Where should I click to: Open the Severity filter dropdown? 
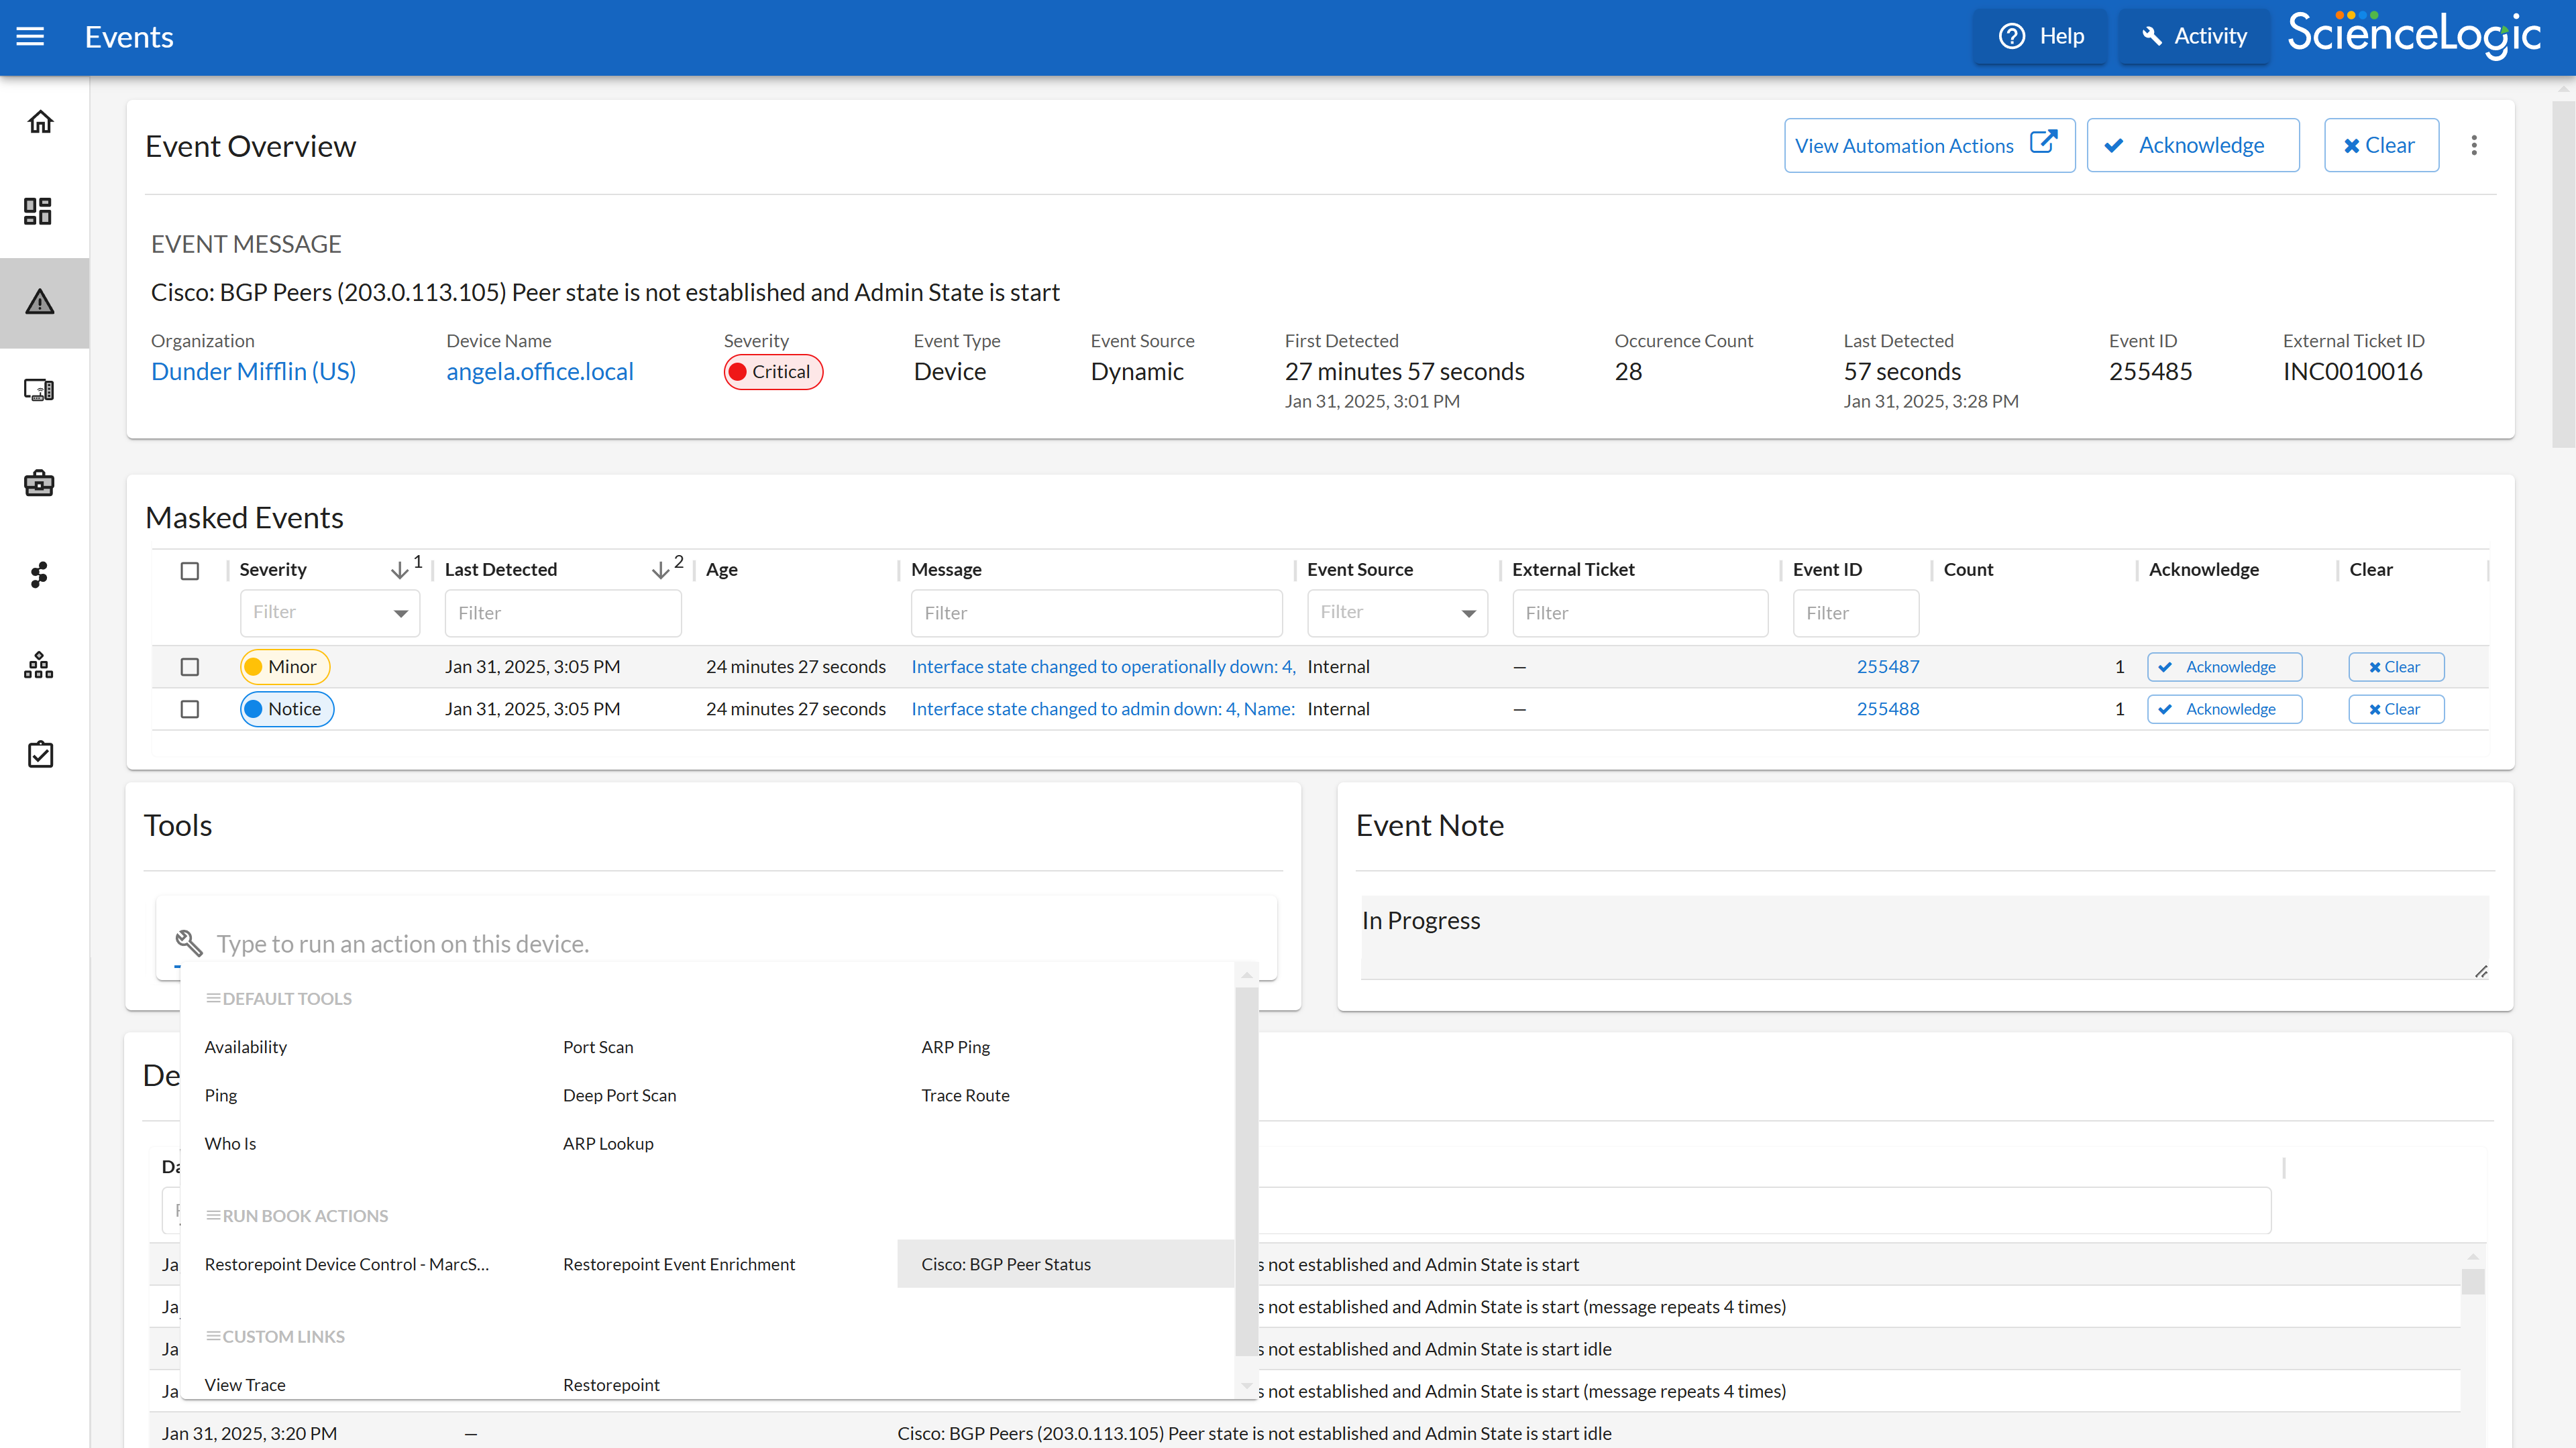coord(330,613)
